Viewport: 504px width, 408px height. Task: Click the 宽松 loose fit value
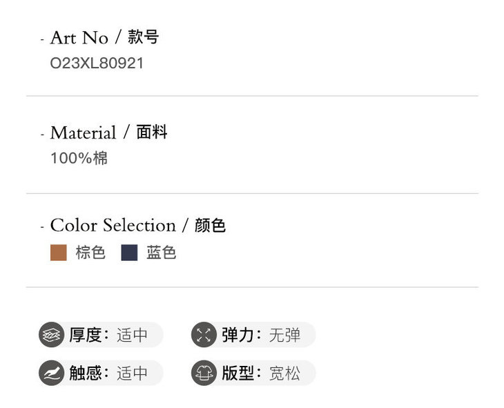(285, 373)
